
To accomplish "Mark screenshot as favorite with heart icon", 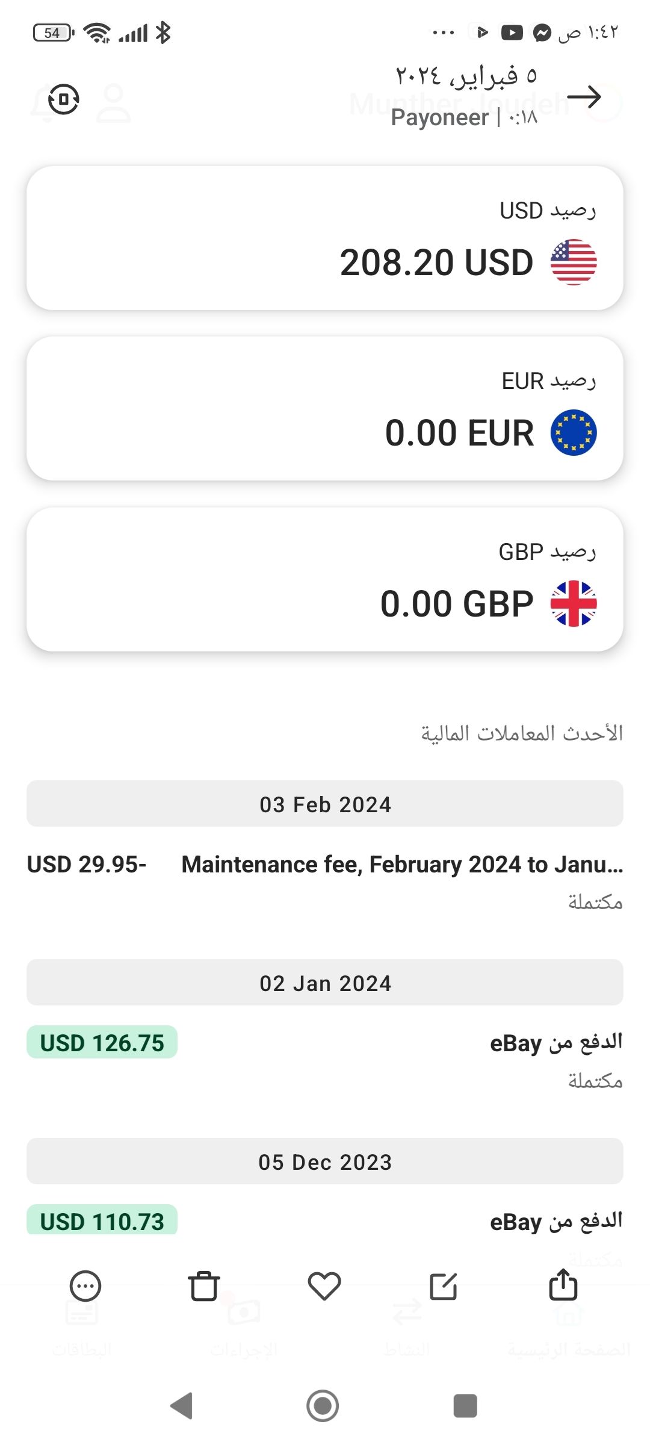I will point(324,1286).
